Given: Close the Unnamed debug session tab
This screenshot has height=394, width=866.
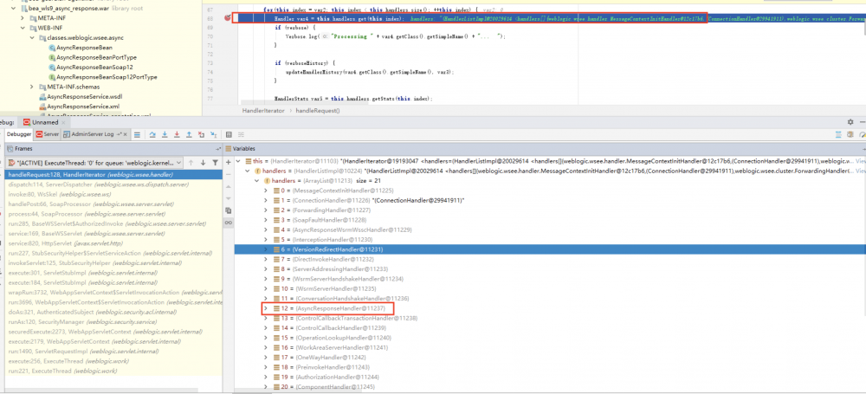Looking at the screenshot, I should coord(63,123).
